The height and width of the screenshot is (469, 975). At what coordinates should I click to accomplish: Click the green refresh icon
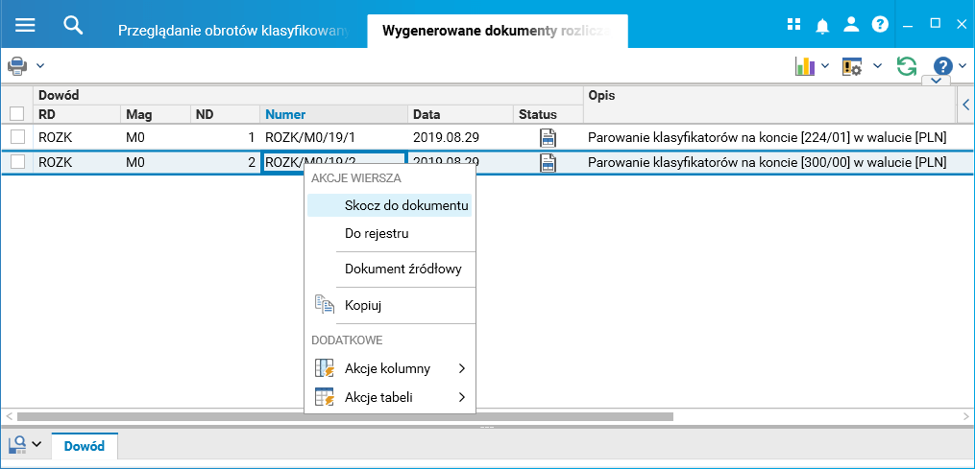(906, 66)
